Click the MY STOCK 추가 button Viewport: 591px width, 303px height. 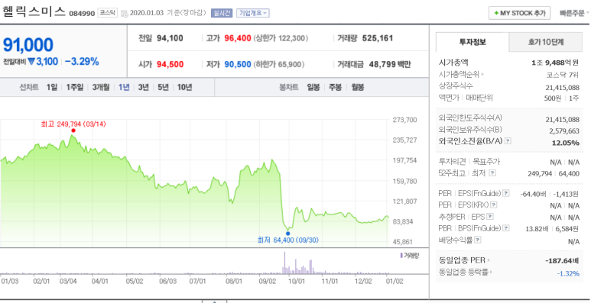519,13
